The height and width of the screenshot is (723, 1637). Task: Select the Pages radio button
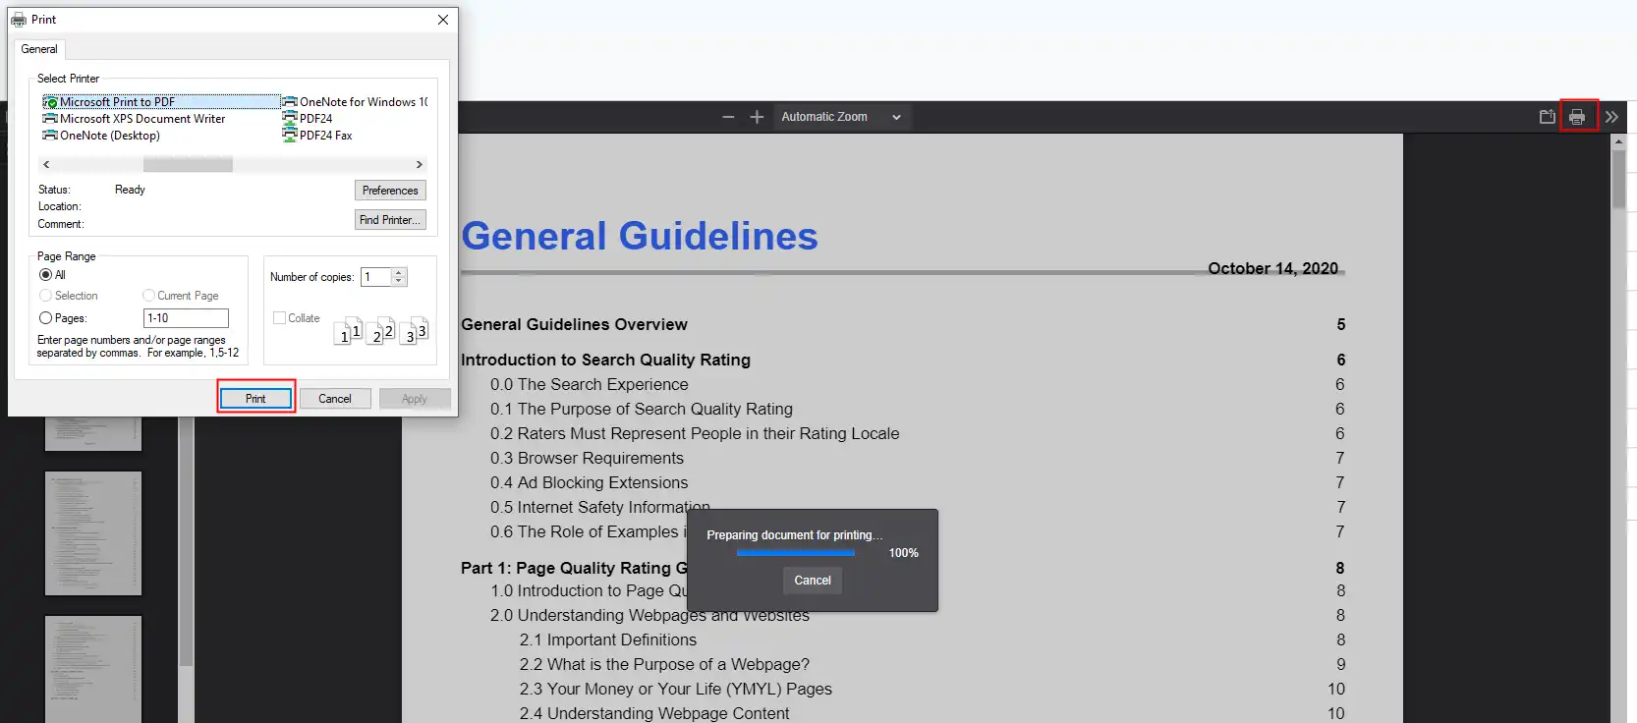pos(46,318)
